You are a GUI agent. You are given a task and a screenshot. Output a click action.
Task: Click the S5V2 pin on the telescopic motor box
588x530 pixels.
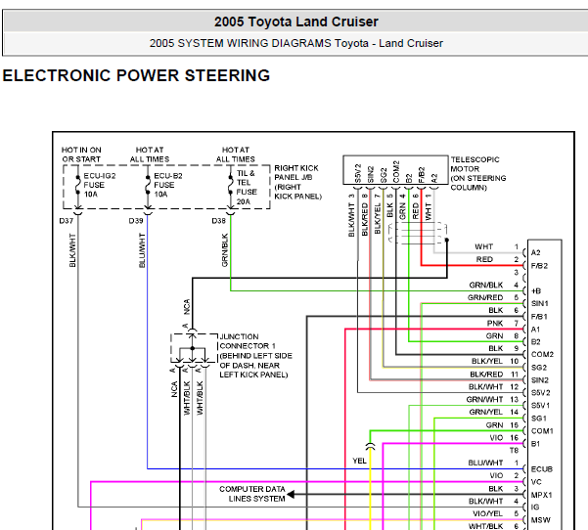[358, 173]
